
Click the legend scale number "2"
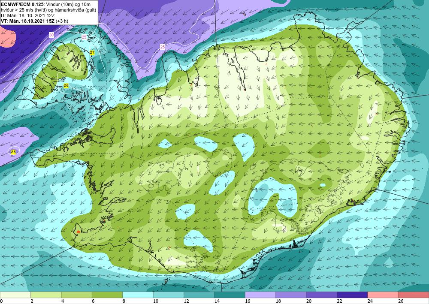coord(32,301)
